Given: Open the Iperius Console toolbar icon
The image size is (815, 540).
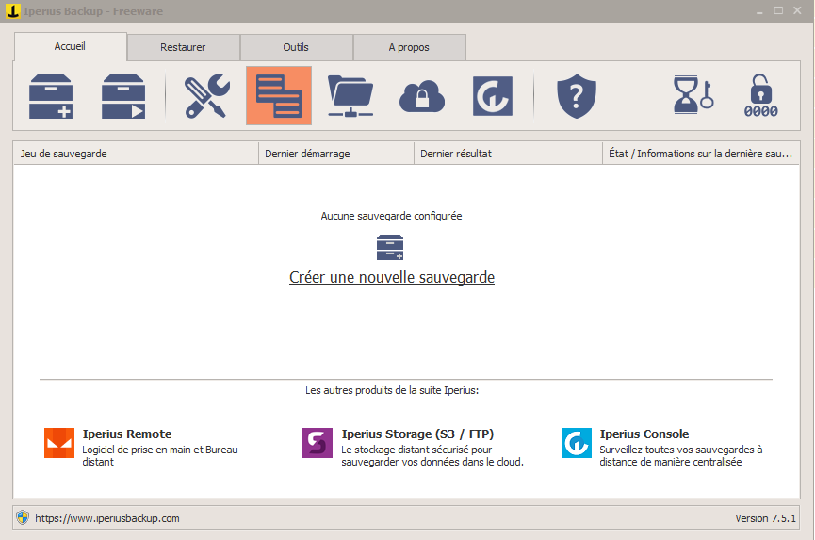Looking at the screenshot, I should tap(493, 96).
